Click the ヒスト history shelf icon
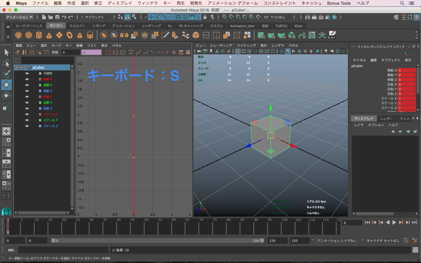This screenshot has height=263, width=421. click(x=332, y=35)
